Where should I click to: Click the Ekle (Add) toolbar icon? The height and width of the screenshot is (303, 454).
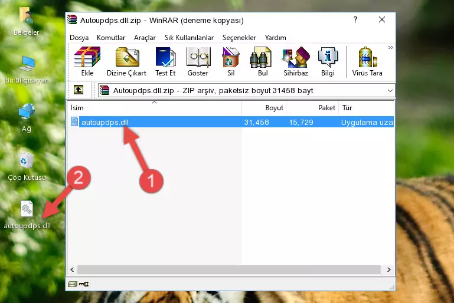87,57
